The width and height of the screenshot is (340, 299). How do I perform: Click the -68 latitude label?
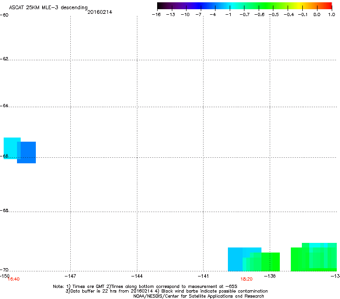click(4, 211)
